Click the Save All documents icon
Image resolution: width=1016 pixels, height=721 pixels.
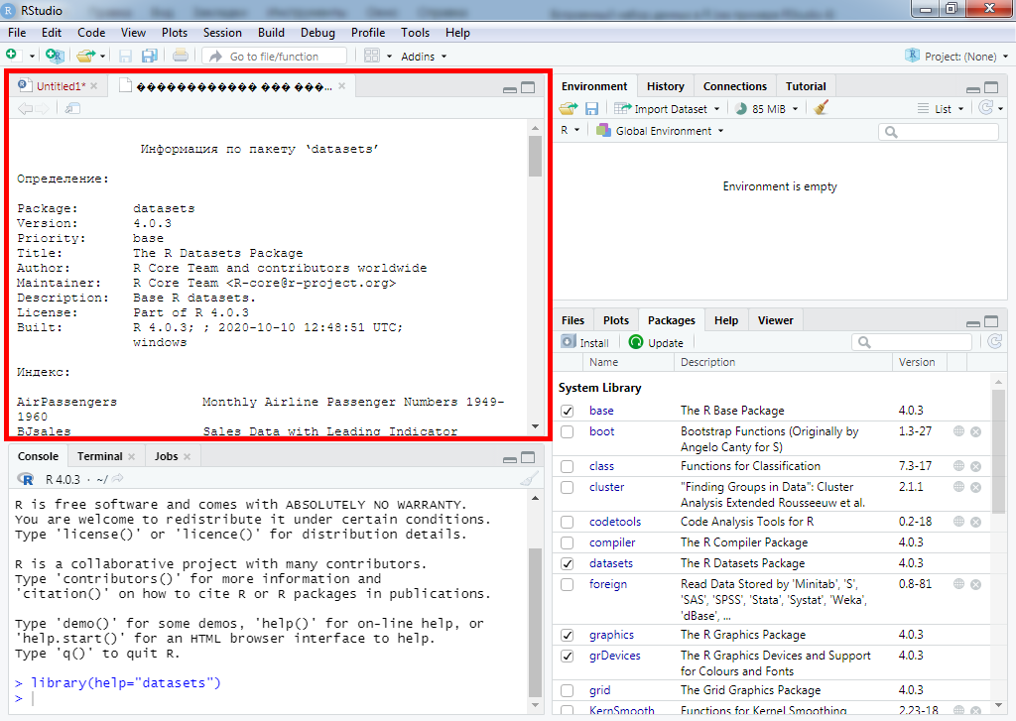150,57
